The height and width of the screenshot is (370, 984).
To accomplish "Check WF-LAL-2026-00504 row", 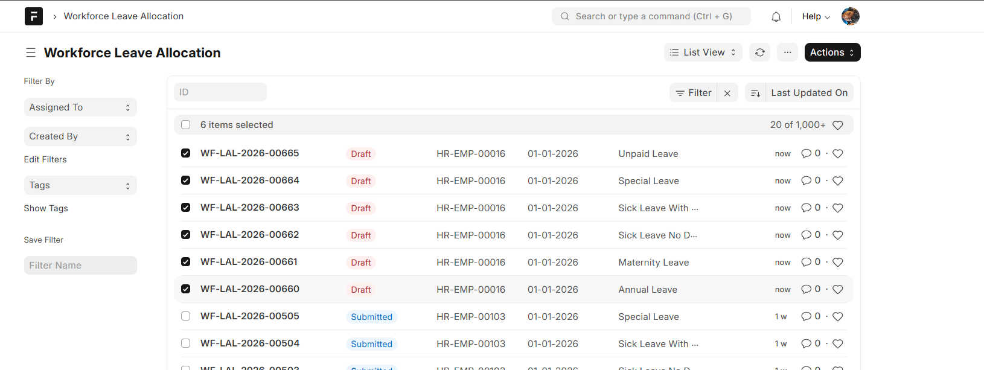I will tap(186, 343).
